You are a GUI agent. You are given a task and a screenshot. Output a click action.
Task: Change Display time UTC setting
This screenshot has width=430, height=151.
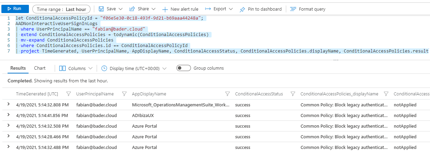tap(134, 68)
